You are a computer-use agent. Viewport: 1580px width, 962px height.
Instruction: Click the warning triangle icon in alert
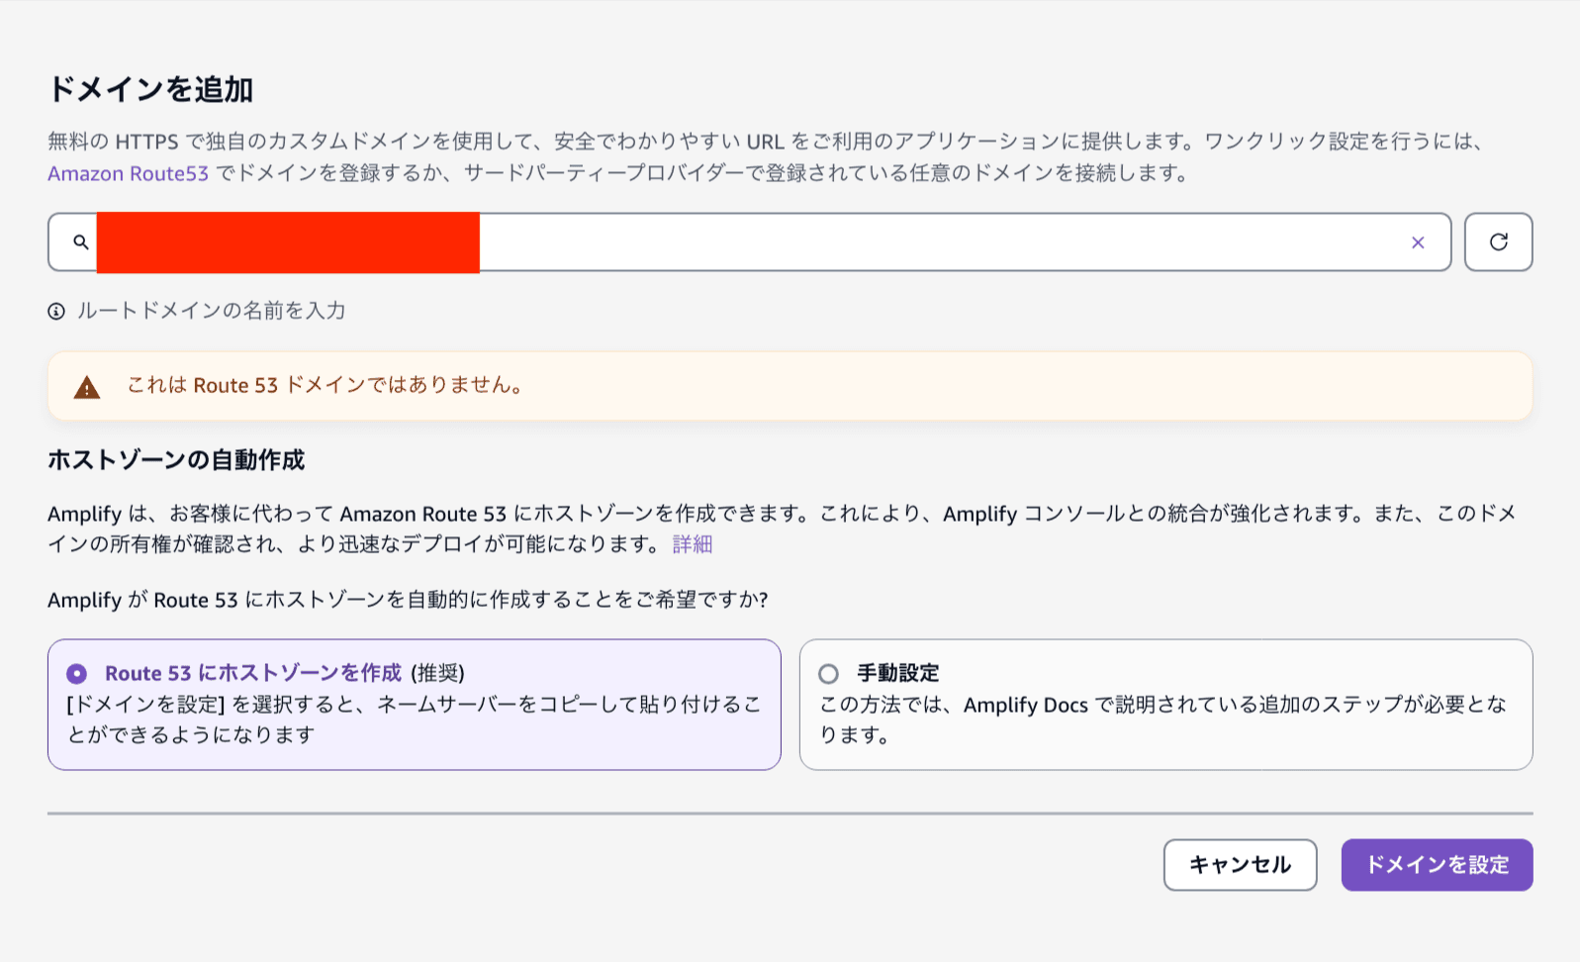87,387
